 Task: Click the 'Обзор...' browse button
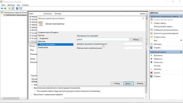pos(136,39)
